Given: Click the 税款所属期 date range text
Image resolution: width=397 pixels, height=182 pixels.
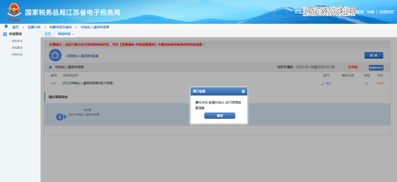Looking at the screenshot, I should (x=306, y=67).
